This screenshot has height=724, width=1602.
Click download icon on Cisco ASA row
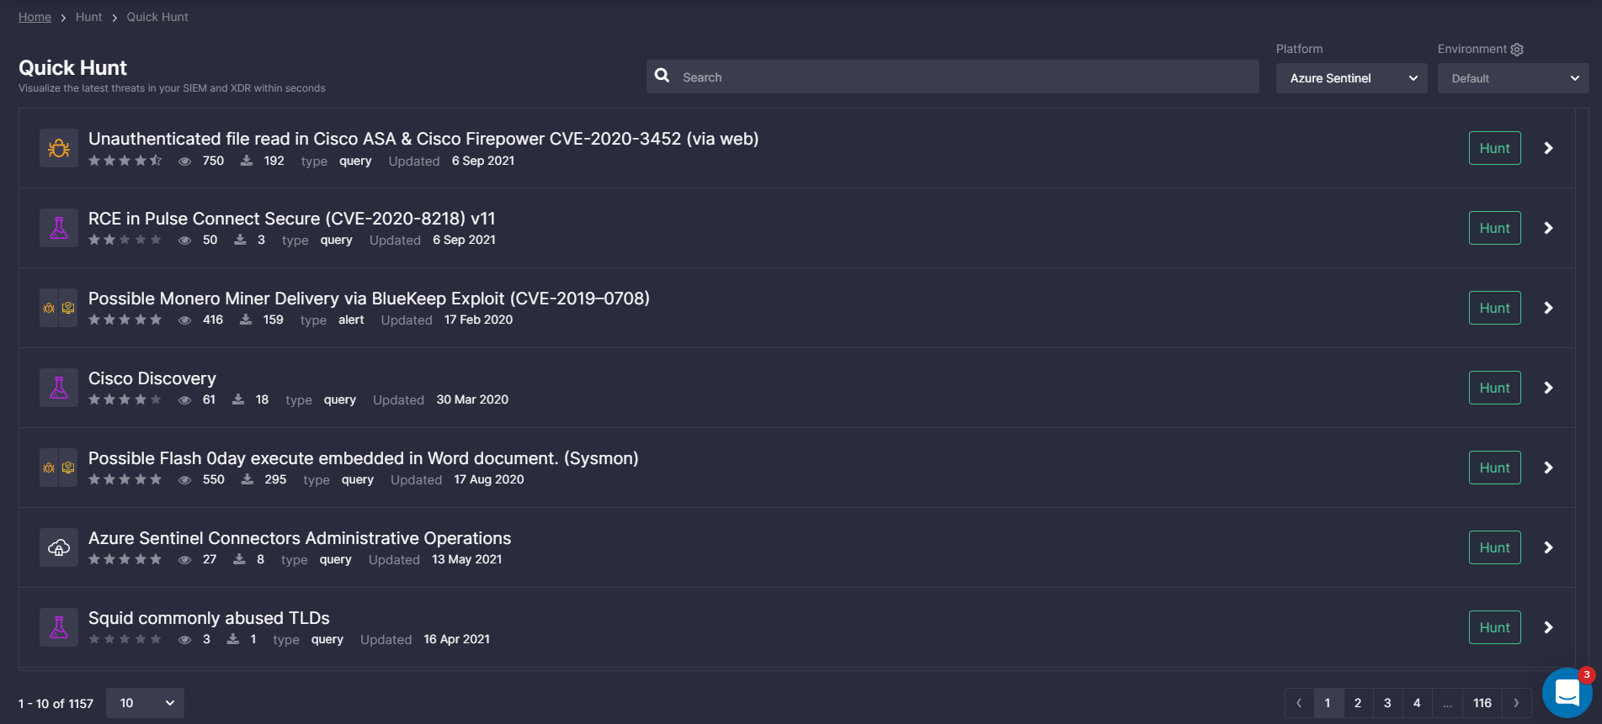pos(247,161)
